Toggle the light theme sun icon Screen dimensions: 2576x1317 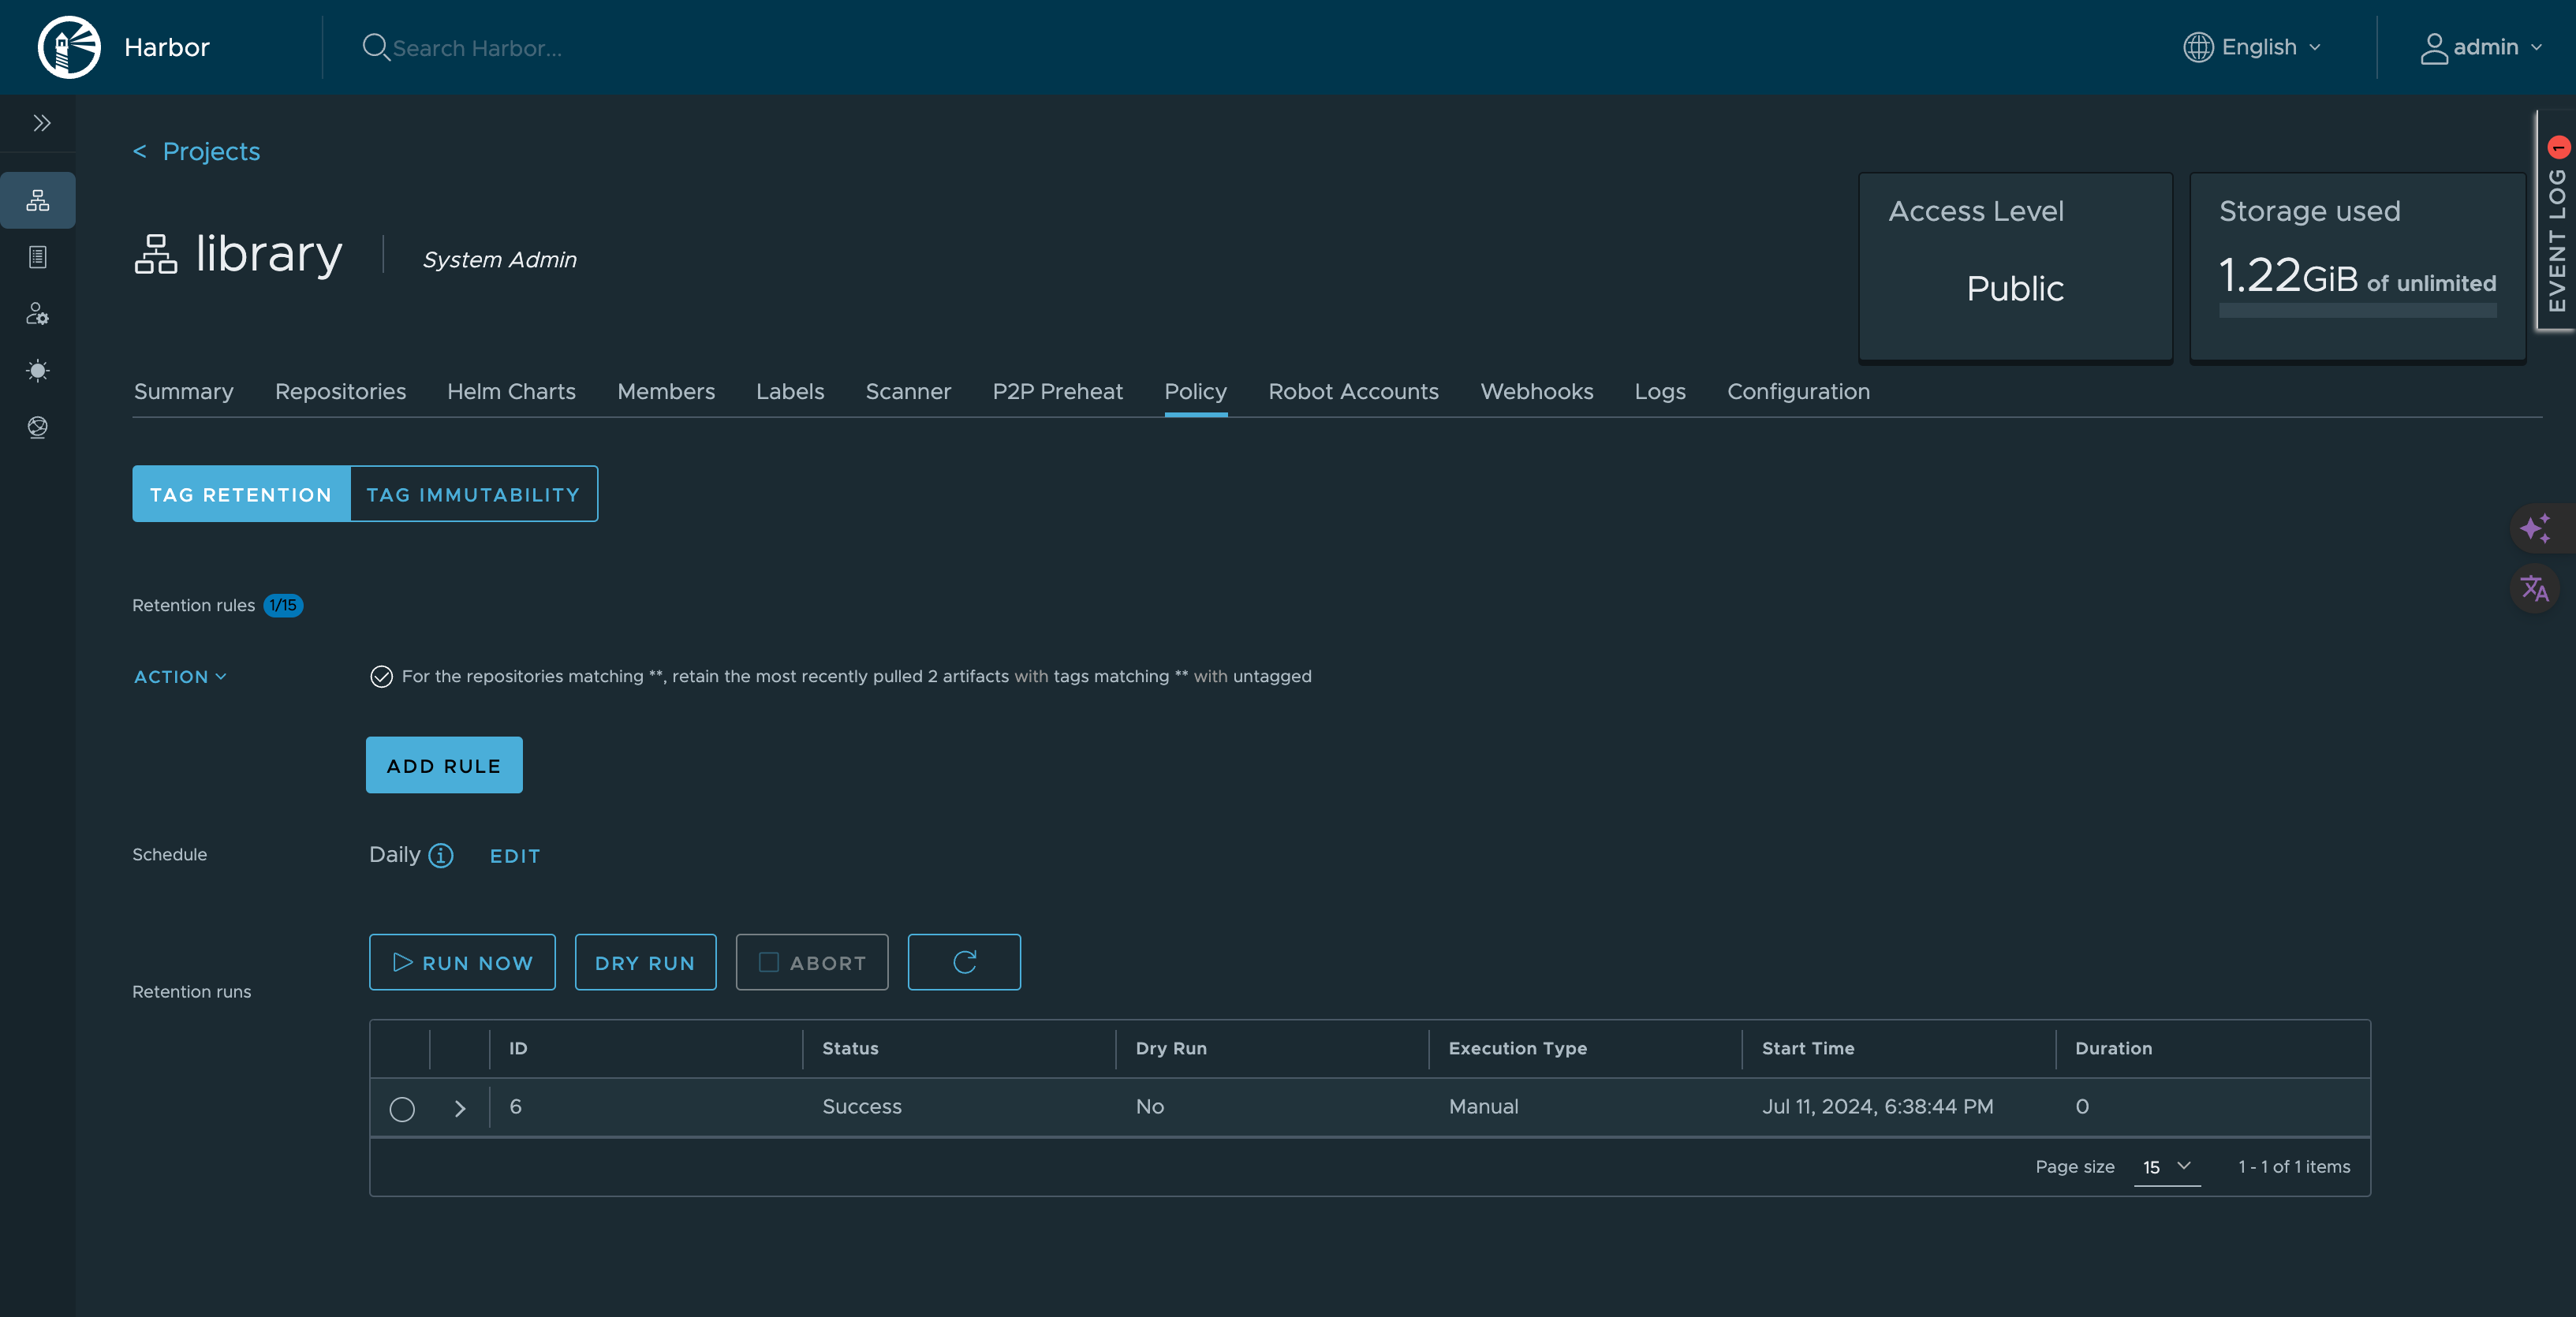coord(38,371)
